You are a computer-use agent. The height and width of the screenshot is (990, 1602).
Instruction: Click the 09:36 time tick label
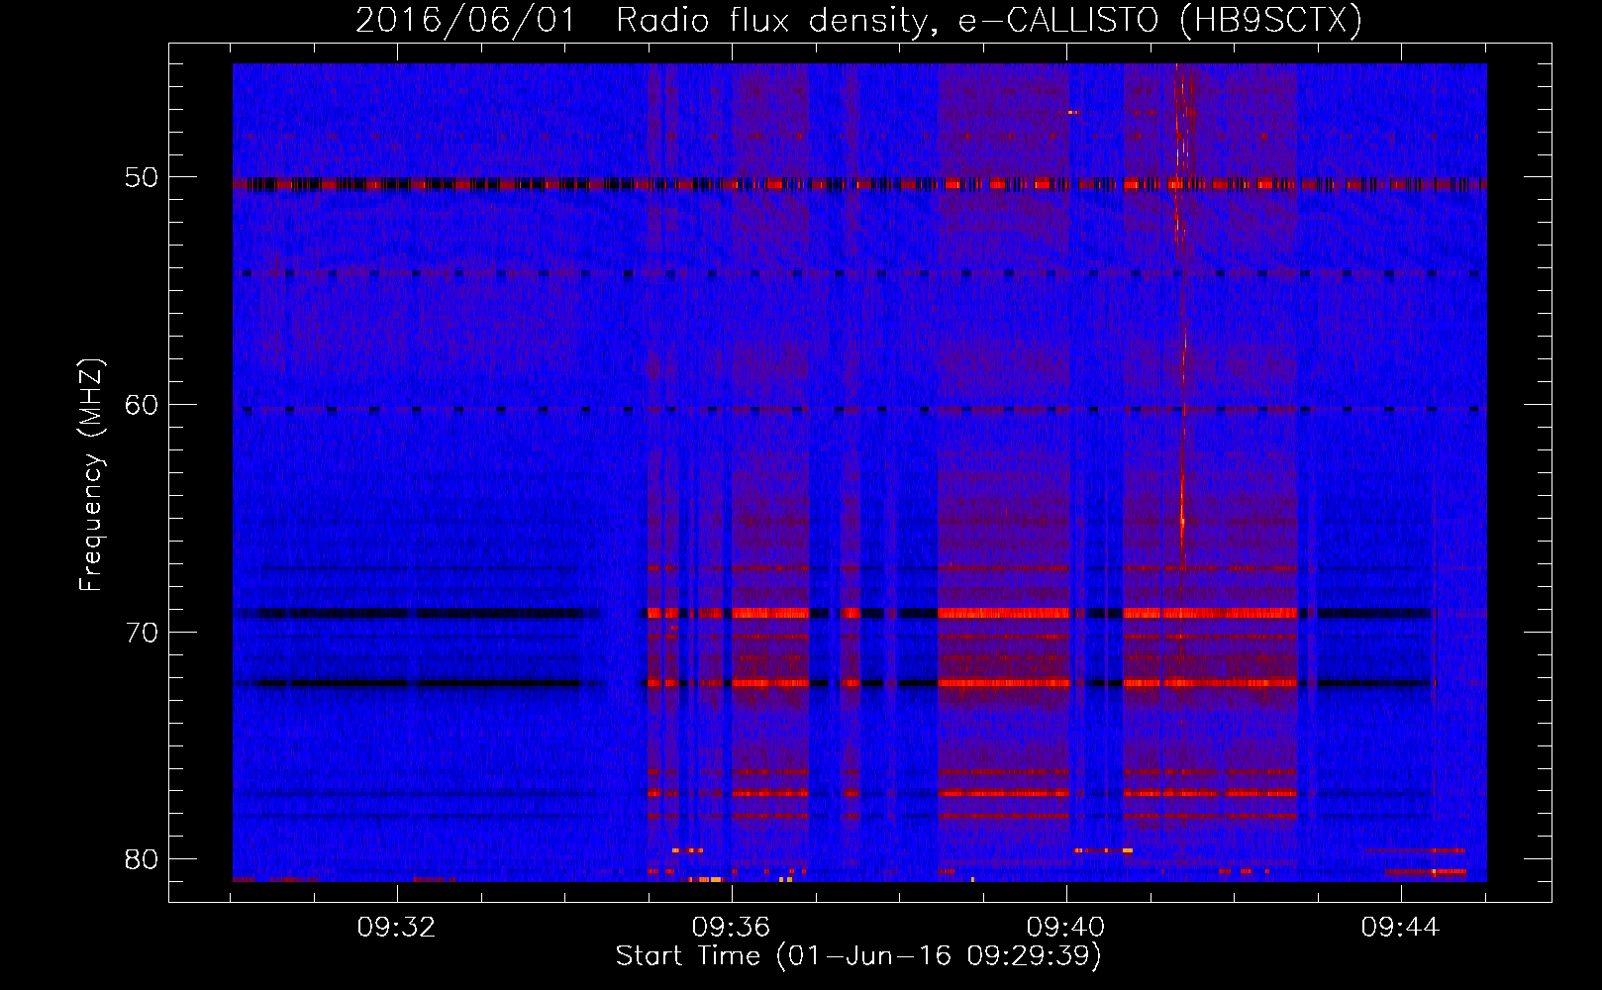[x=732, y=928]
